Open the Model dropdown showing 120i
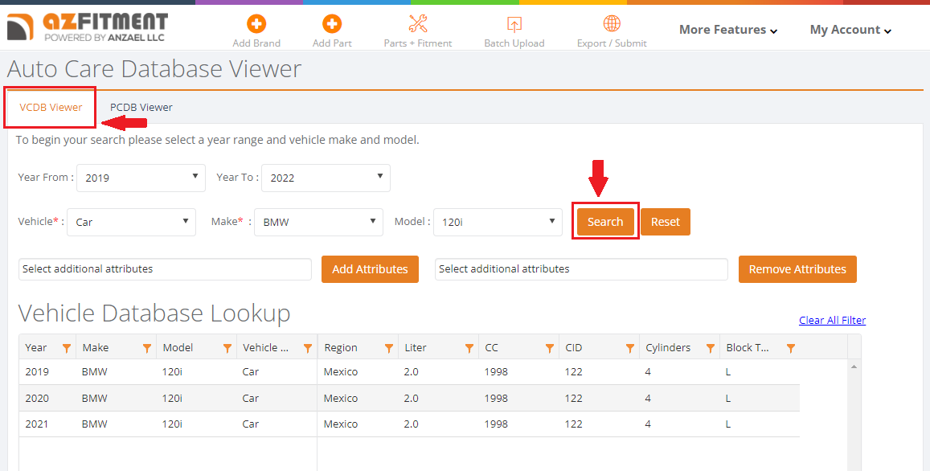 coord(498,222)
